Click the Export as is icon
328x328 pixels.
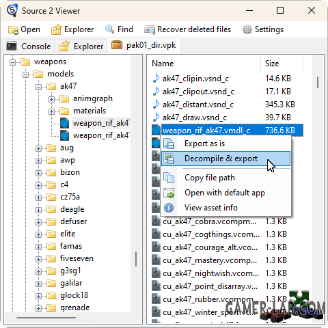169,143
